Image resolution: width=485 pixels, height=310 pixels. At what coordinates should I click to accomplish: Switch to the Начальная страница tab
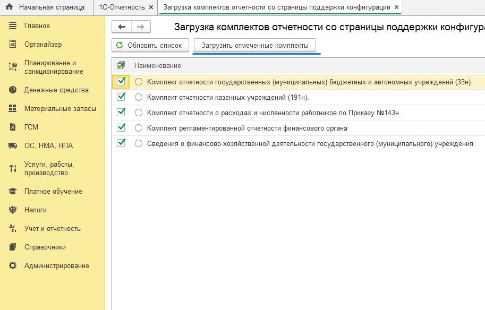(46, 7)
